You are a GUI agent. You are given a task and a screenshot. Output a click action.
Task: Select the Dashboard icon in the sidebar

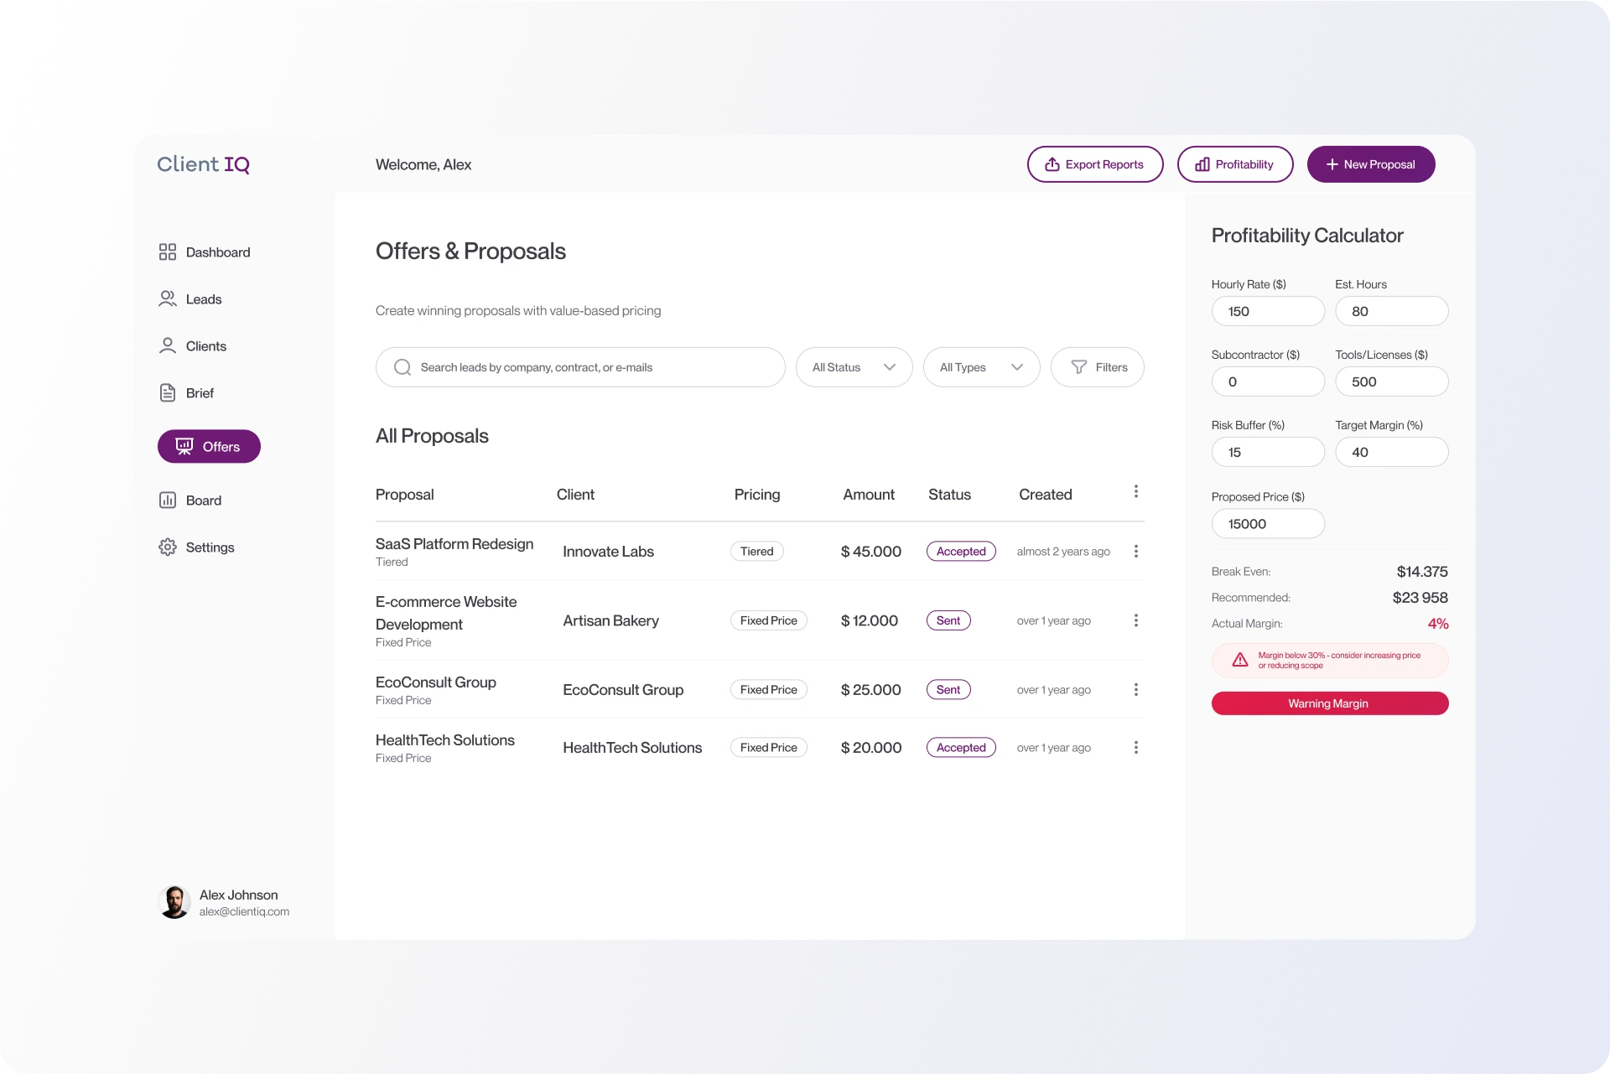click(x=168, y=252)
